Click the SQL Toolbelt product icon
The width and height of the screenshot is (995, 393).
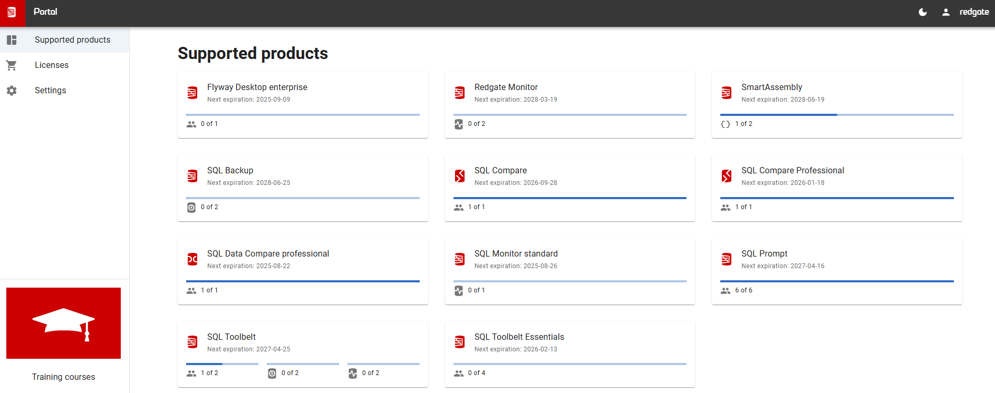pyautogui.click(x=192, y=342)
